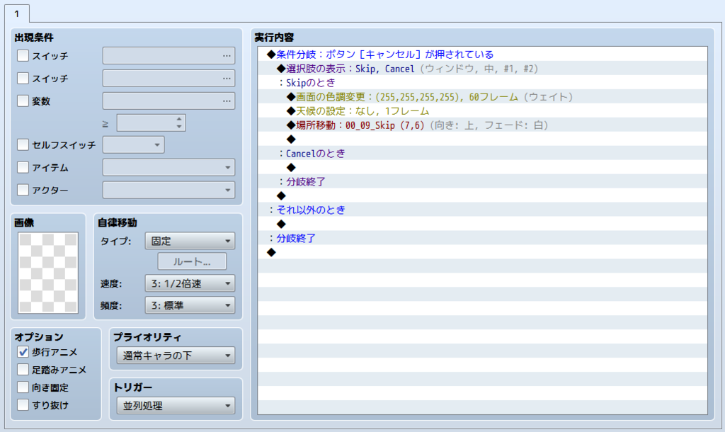
Task: Check the 足踏みアニメ option
Action: pyautogui.click(x=23, y=370)
